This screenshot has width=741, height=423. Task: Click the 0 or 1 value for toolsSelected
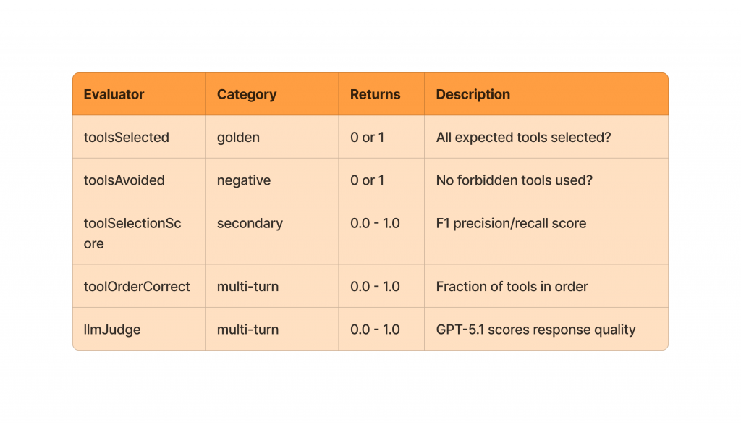(368, 137)
